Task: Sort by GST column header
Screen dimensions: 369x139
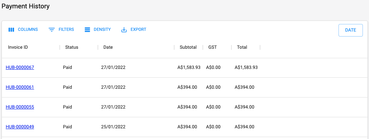Action: 213,47
